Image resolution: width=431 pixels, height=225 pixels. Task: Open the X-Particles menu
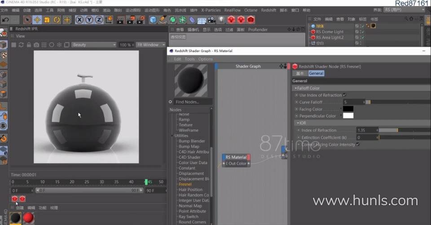[211, 10]
